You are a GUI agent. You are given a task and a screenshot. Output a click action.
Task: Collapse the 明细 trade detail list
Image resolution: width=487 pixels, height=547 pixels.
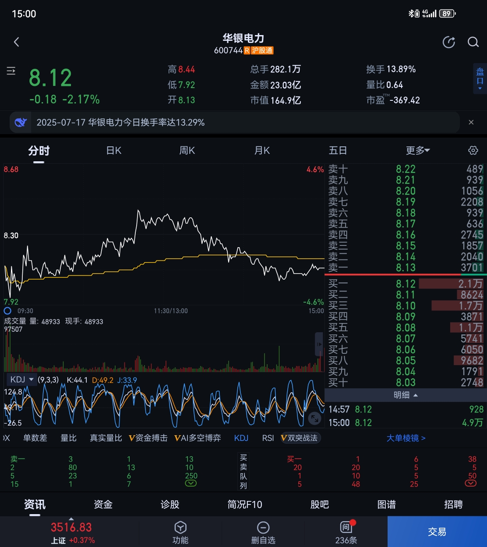click(x=406, y=395)
